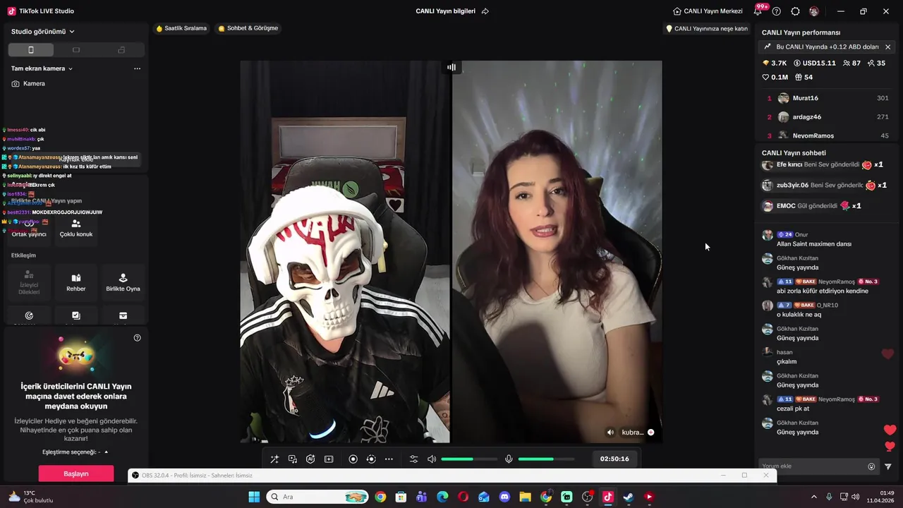Click Onur's message Allan Saint maximen dansı

pyautogui.click(x=814, y=244)
